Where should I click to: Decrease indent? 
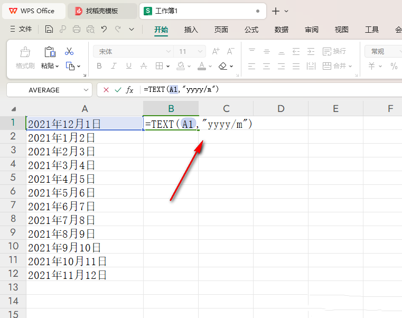pyautogui.click(x=296, y=51)
